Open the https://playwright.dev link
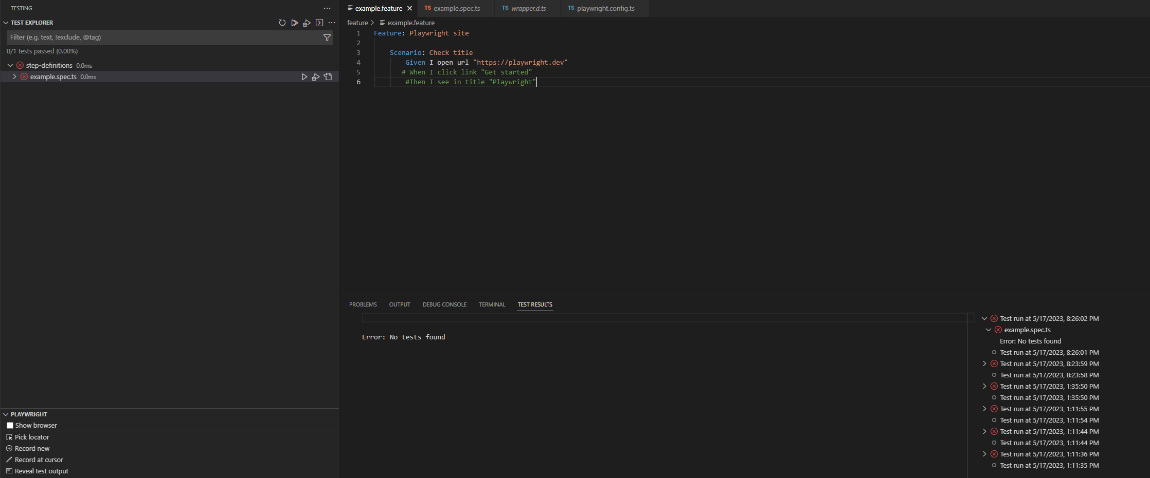Viewport: 1150px width, 478px height. [x=520, y=62]
